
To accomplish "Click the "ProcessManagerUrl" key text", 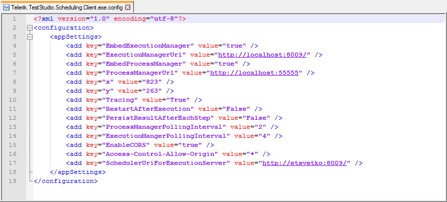I will click(x=140, y=73).
